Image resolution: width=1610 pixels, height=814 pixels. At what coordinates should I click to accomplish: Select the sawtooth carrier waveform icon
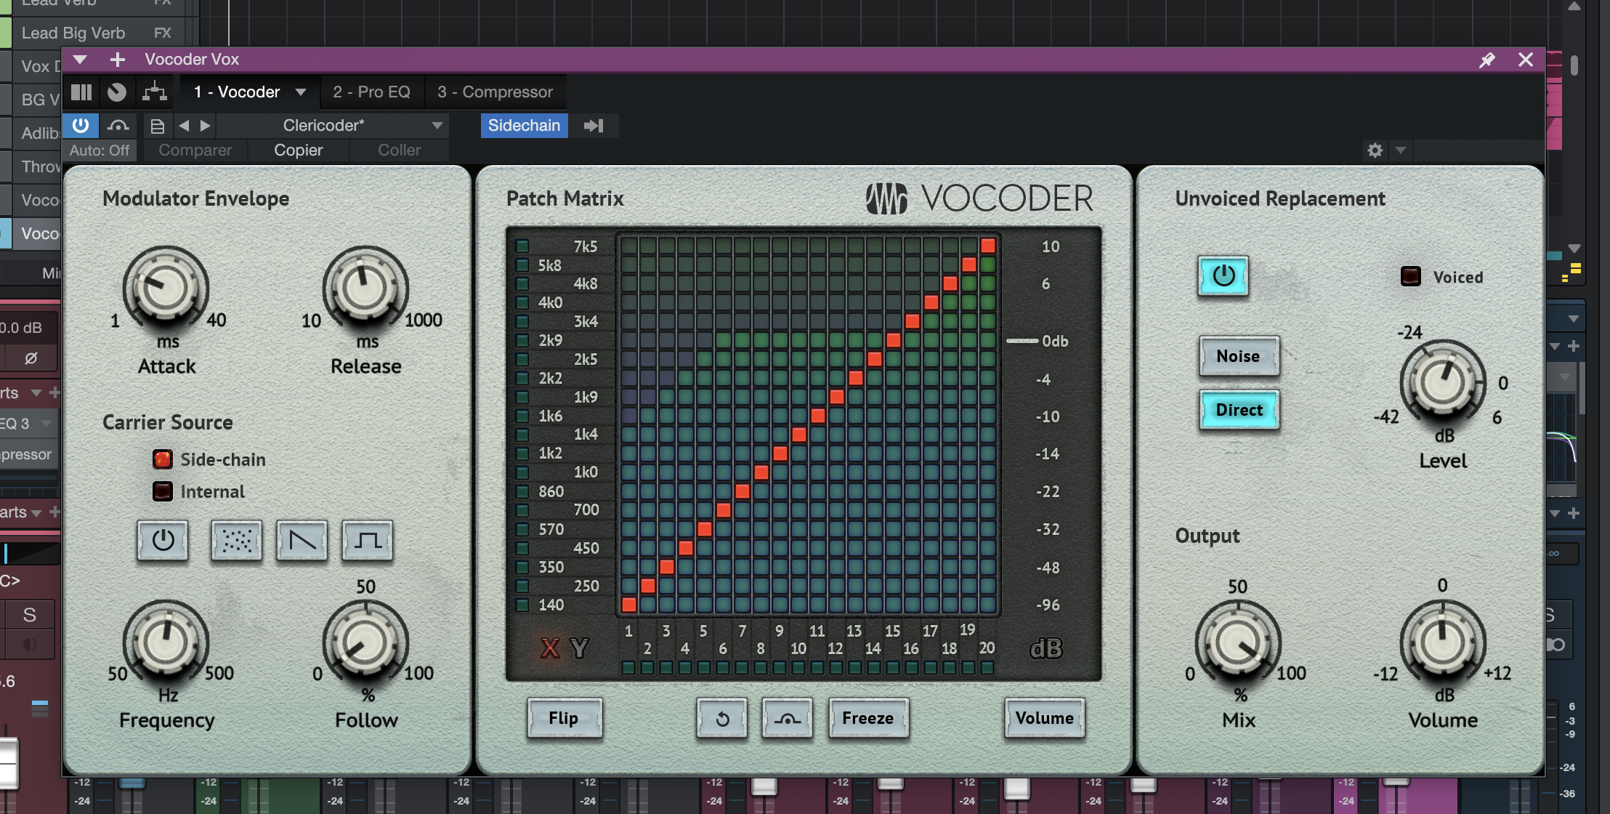(302, 540)
